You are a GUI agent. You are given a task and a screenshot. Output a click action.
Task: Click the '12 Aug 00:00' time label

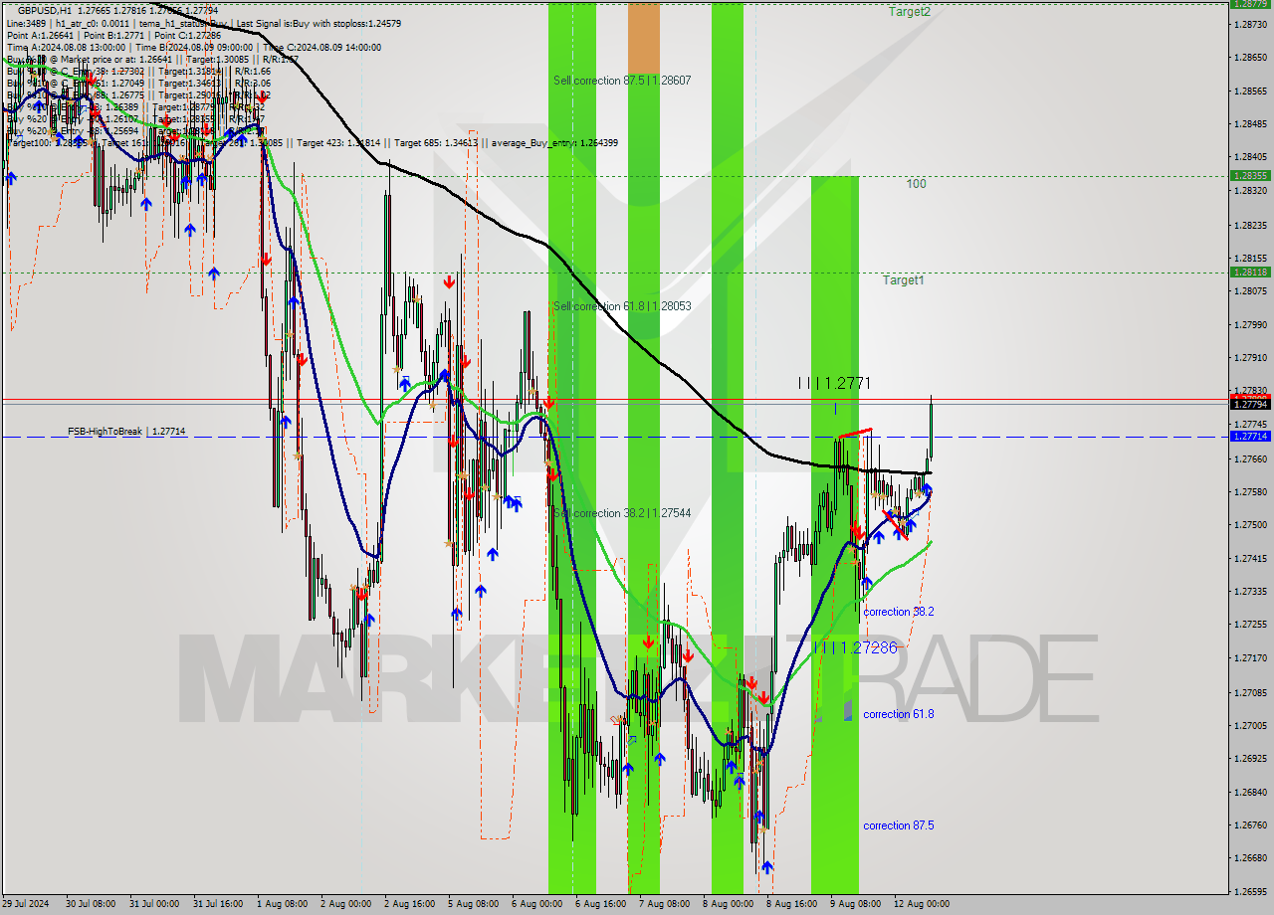(x=921, y=904)
